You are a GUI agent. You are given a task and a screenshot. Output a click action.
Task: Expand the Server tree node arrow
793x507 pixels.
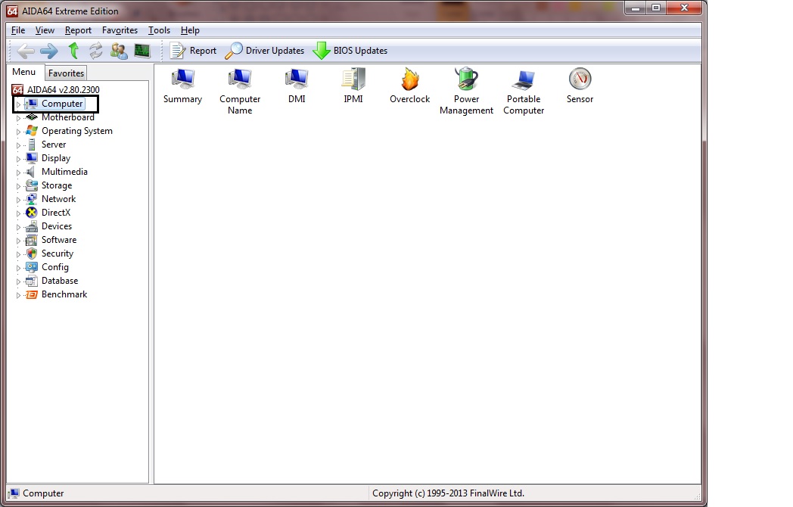tap(18, 145)
